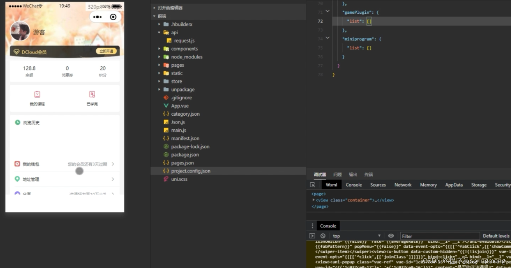Expand the pages folder arrow

click(159, 65)
